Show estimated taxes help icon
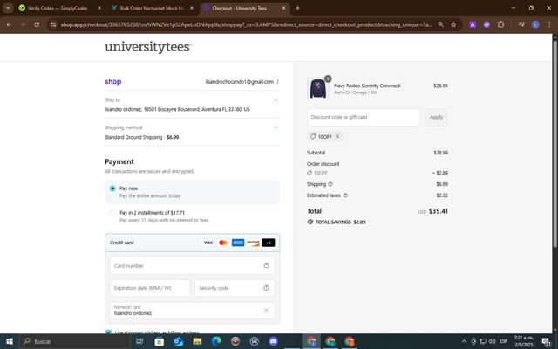Image resolution: width=558 pixels, height=349 pixels. pyautogui.click(x=345, y=195)
